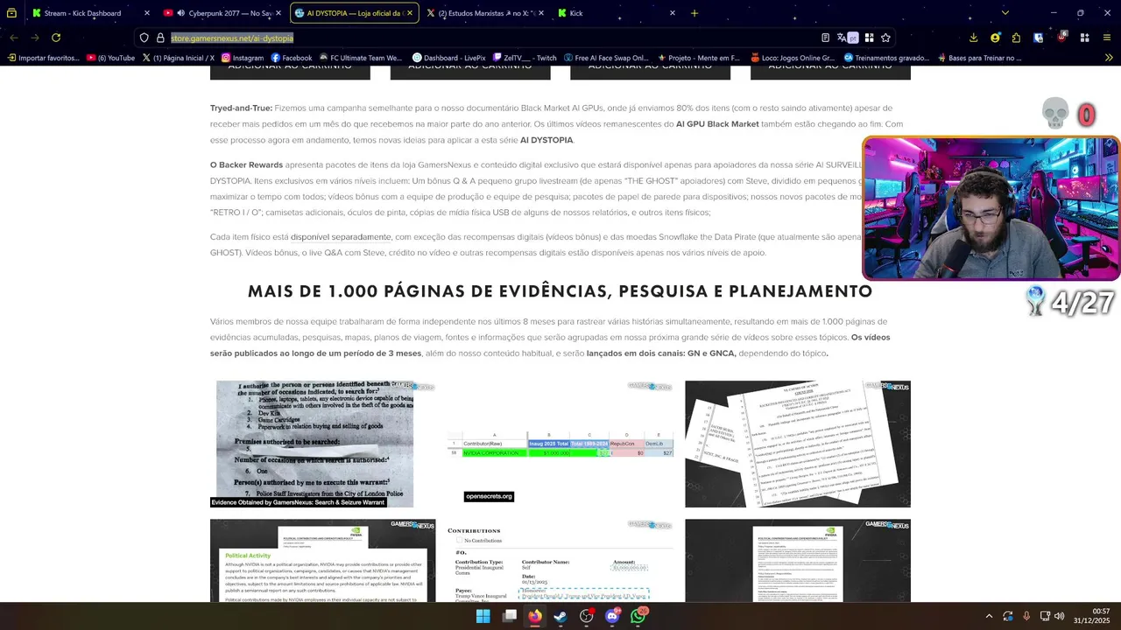Viewport: 1121px width, 630px height.
Task: Reload the page with refresh icon
Action: (56, 38)
